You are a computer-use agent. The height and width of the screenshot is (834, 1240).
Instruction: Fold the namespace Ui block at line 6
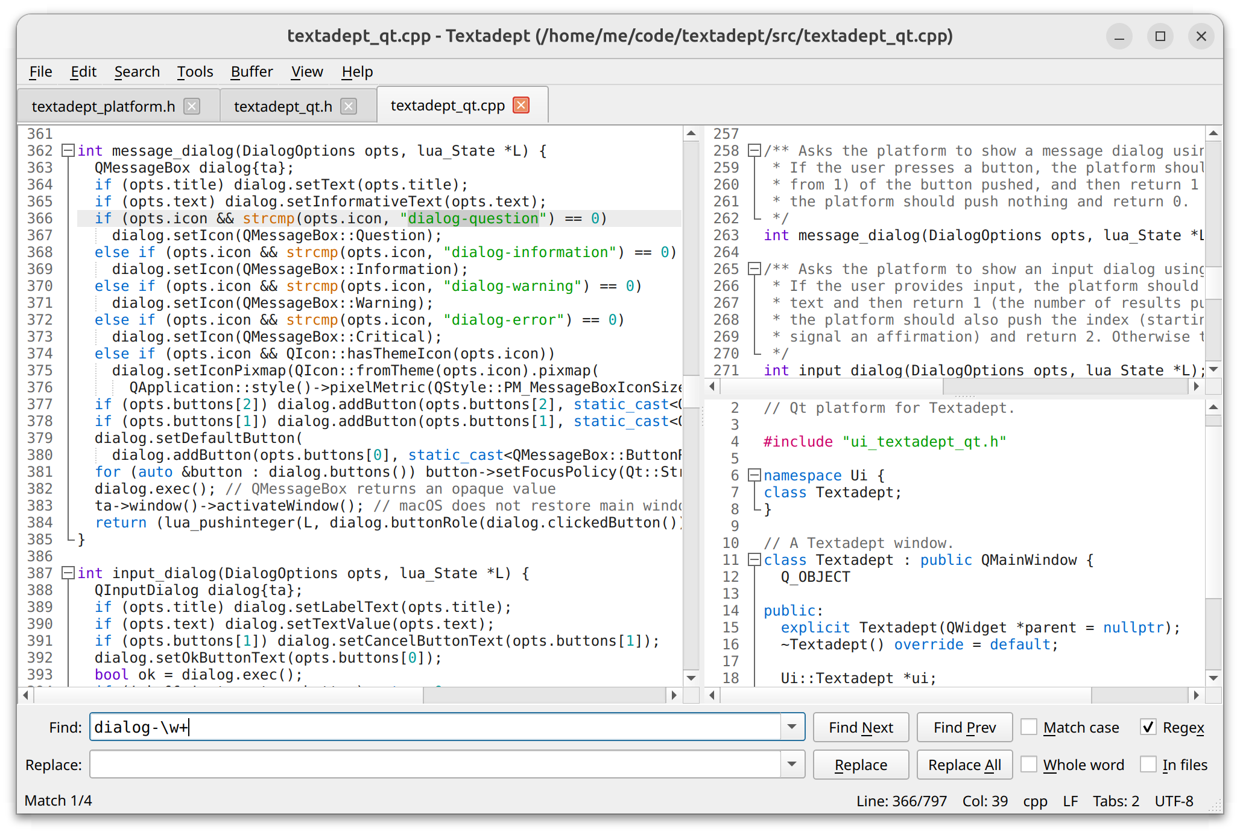pos(754,476)
